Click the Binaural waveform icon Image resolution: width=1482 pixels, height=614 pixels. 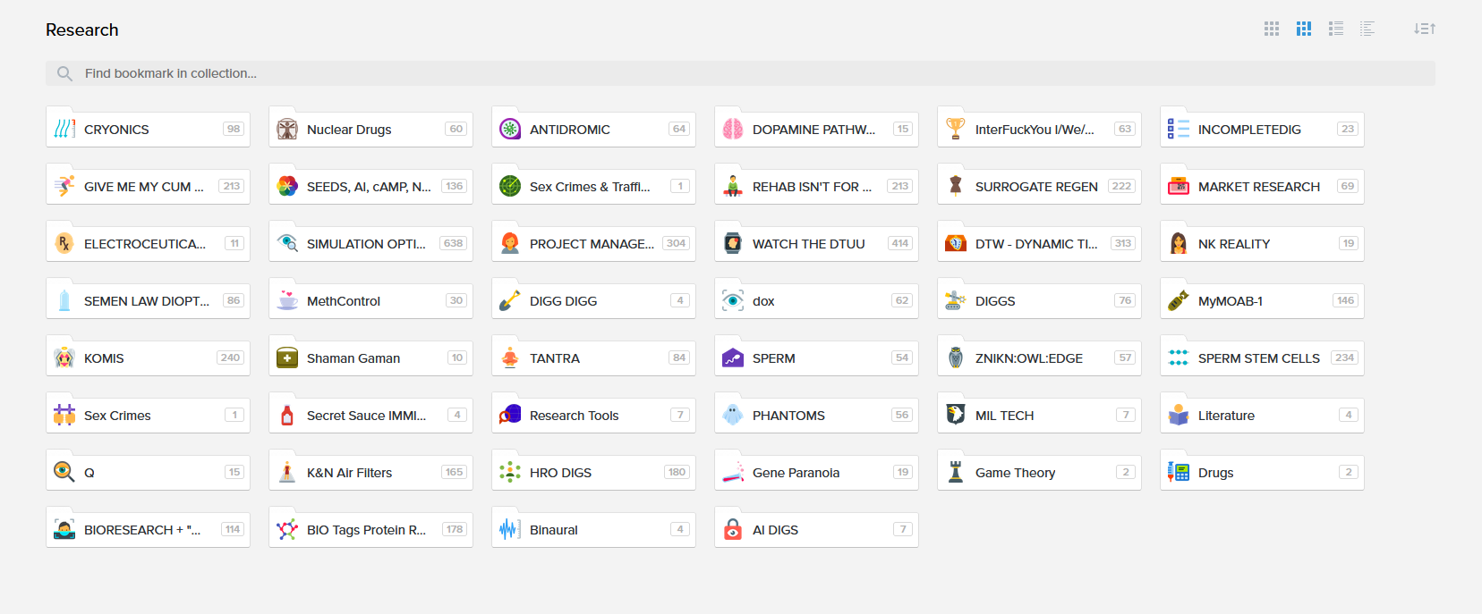click(x=510, y=530)
